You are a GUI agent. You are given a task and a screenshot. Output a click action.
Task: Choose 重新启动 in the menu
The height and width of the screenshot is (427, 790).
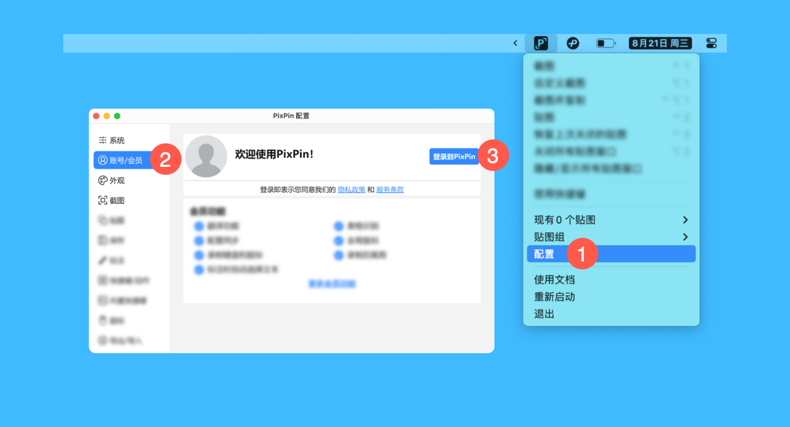click(554, 296)
